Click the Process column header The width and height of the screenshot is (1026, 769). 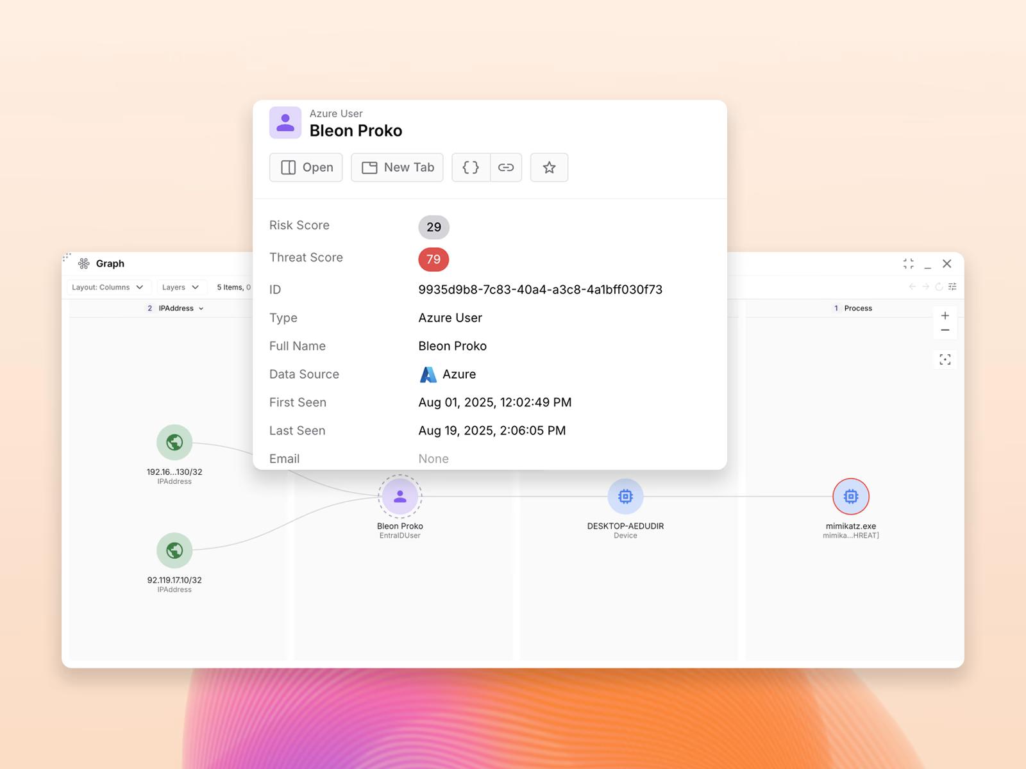point(853,308)
